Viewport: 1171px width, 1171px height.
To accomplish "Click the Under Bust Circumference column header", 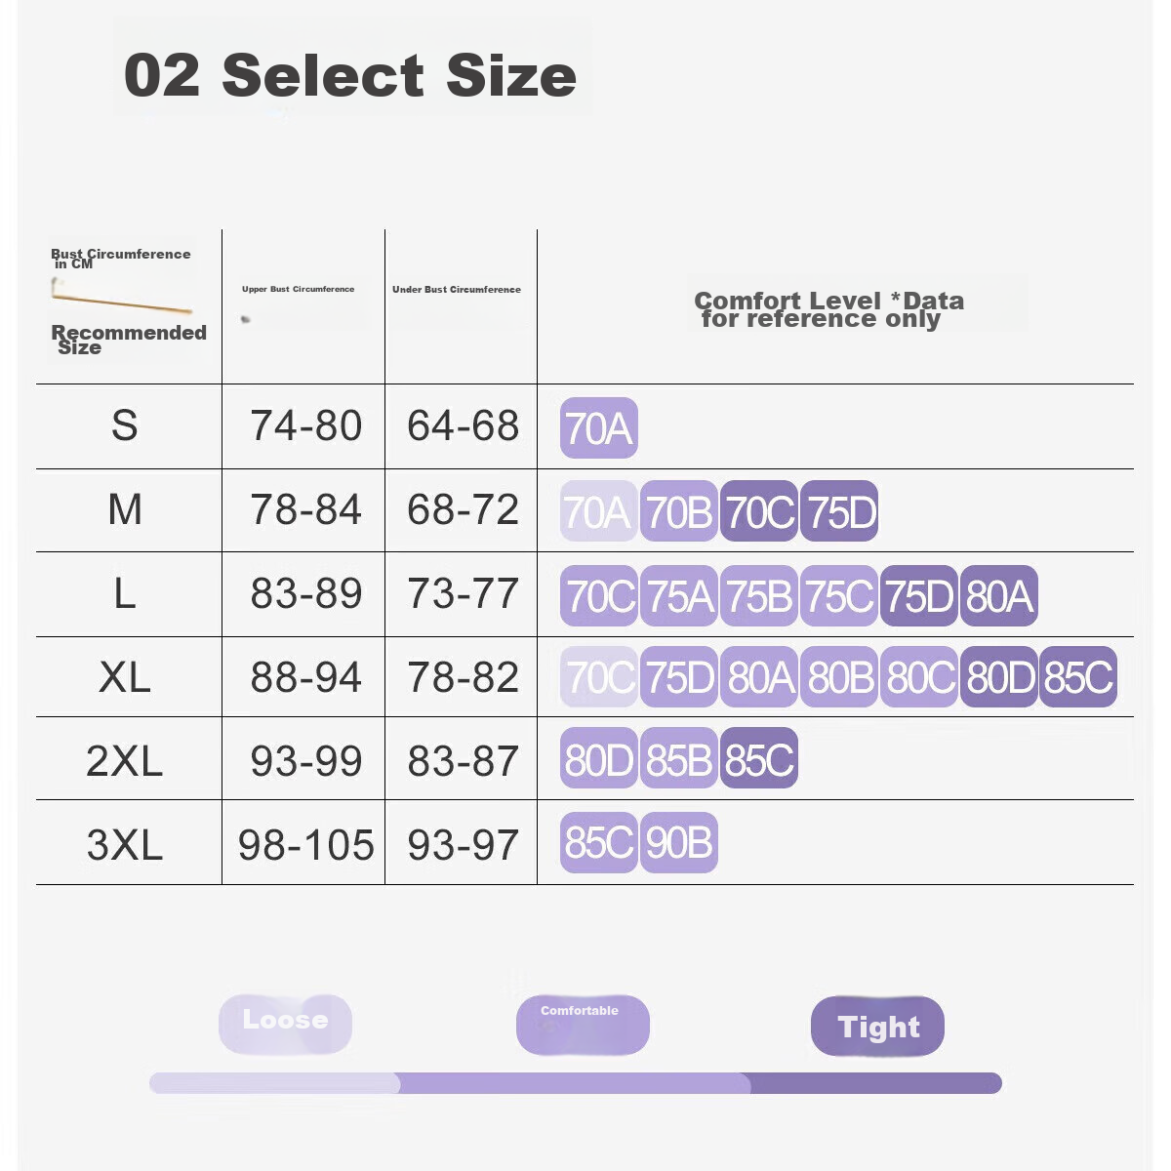I will [457, 289].
